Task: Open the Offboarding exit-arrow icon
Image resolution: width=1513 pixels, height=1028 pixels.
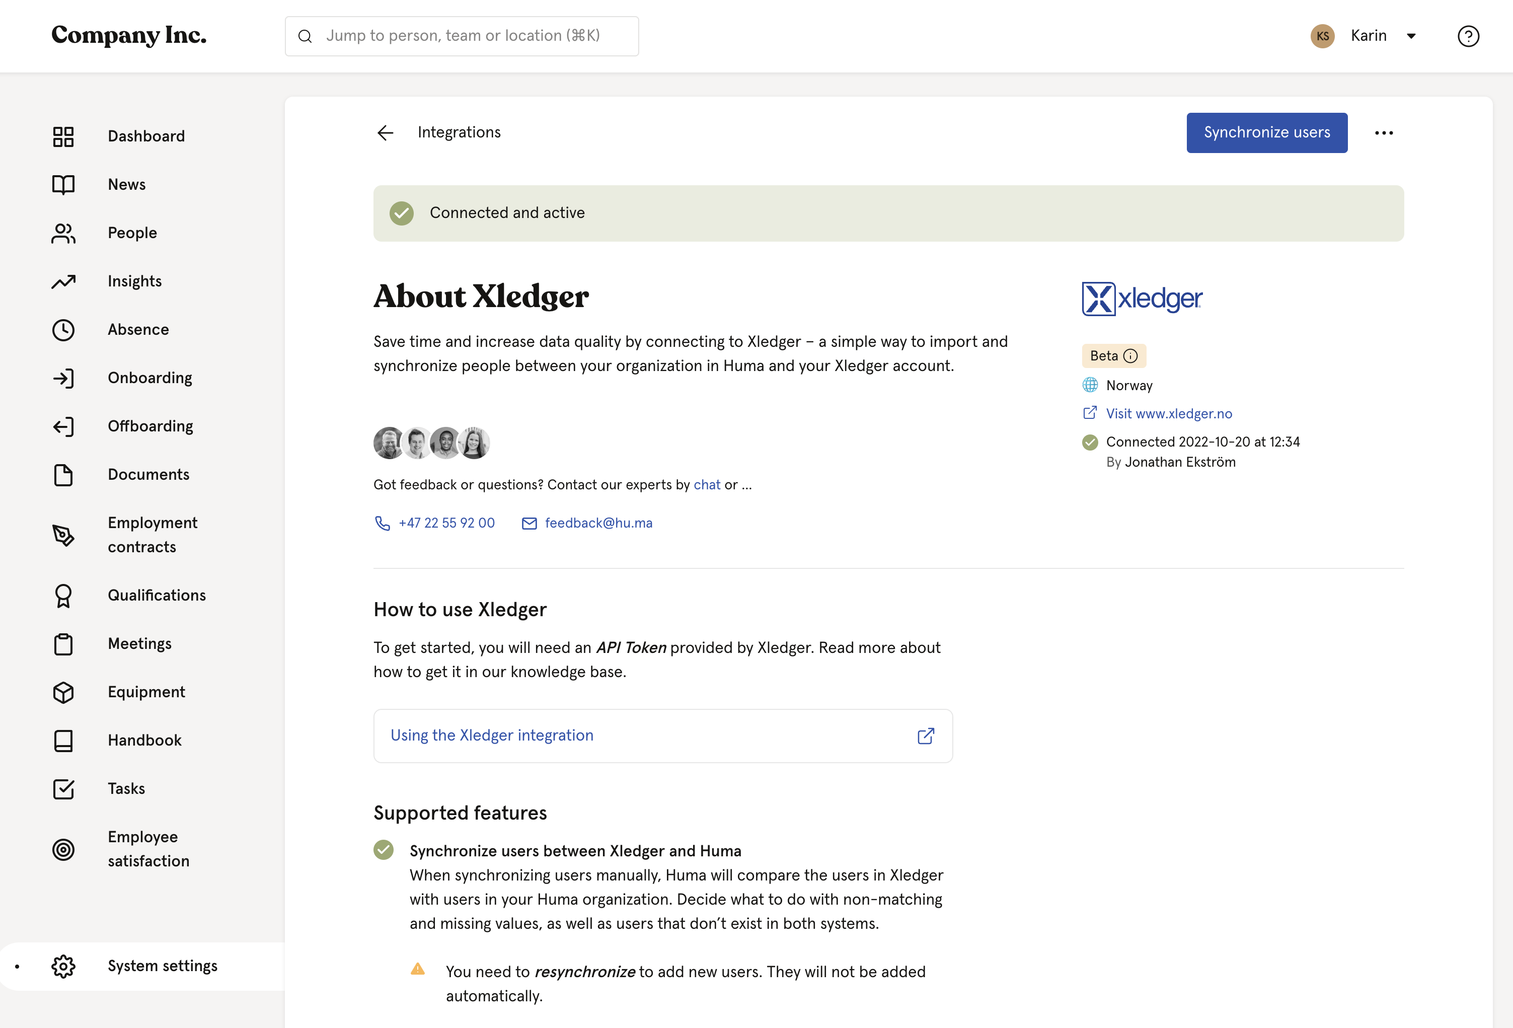Action: click(x=63, y=426)
